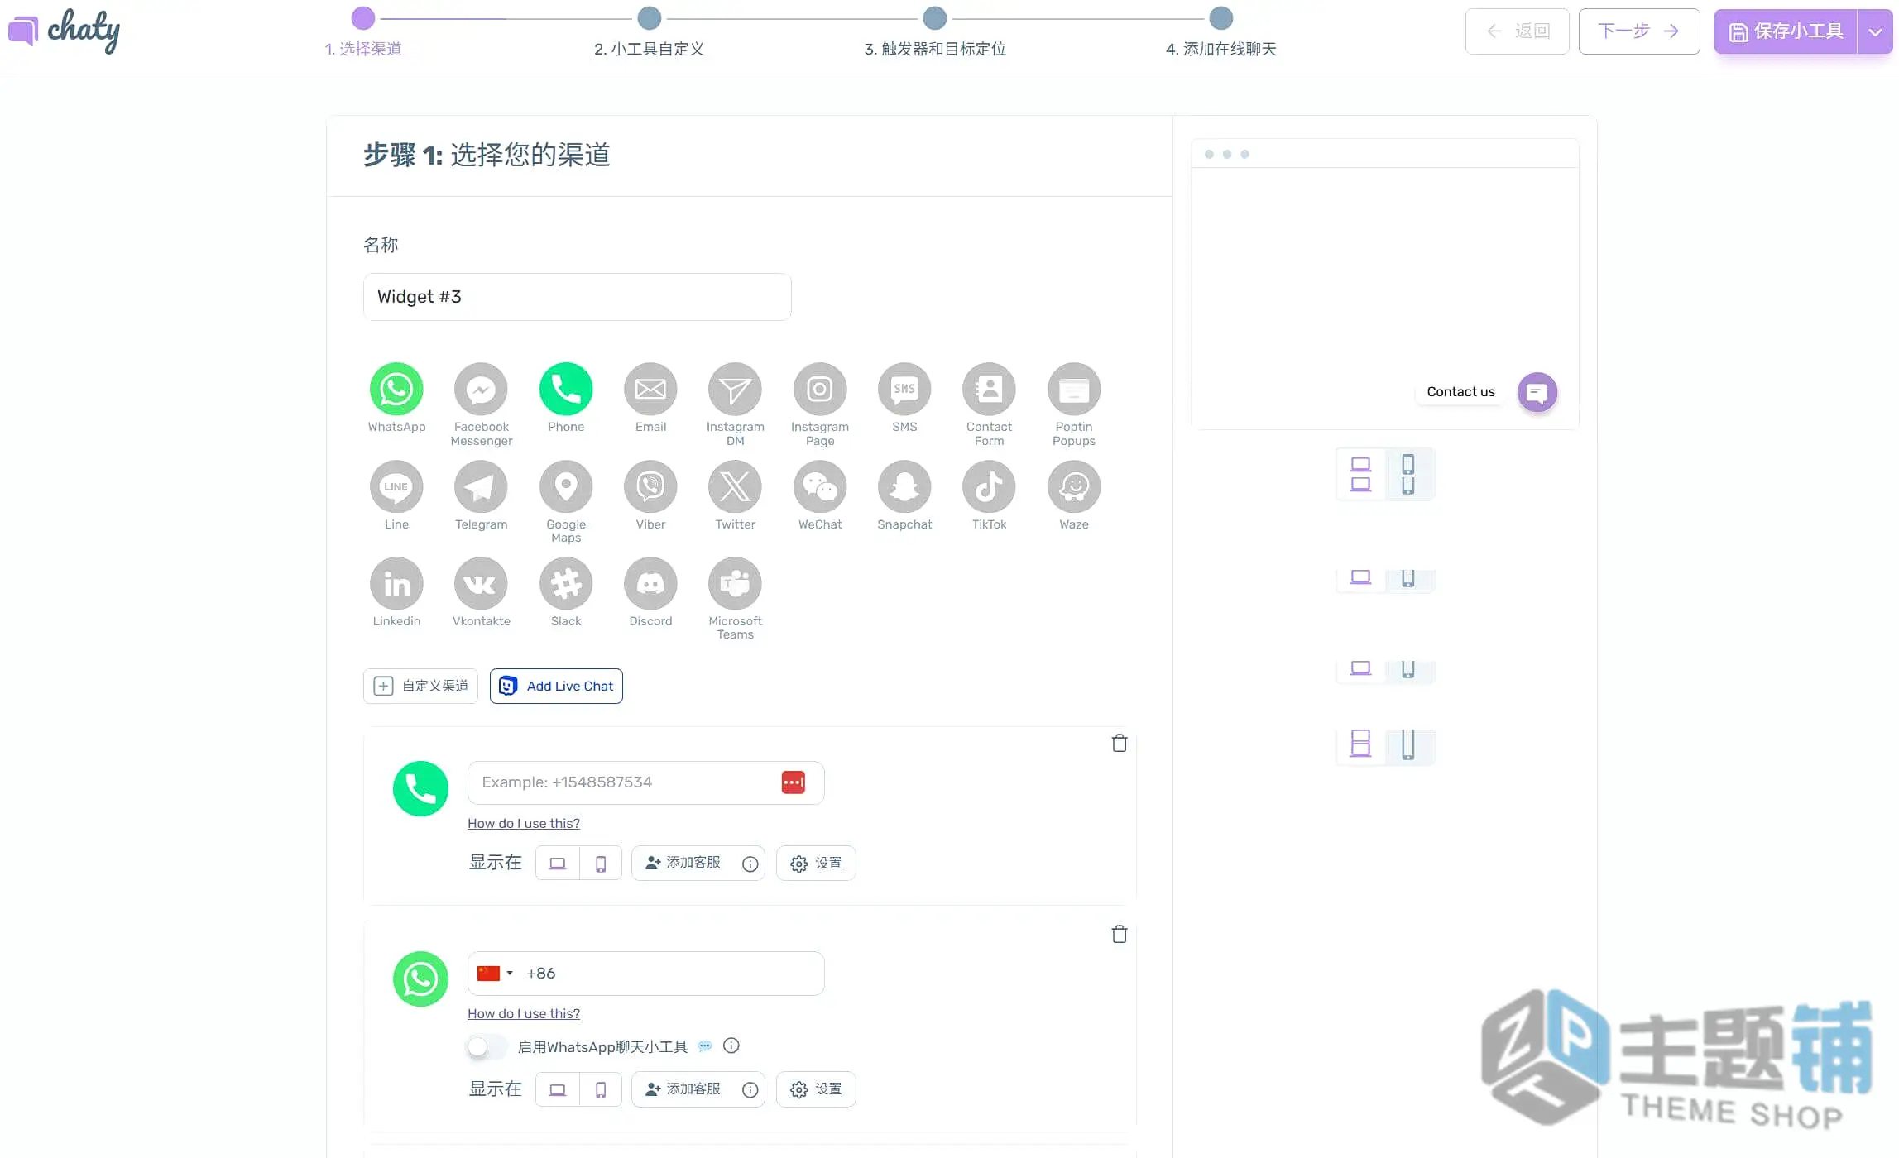
Task: Add the Linkedin channel
Action: pyautogui.click(x=396, y=583)
